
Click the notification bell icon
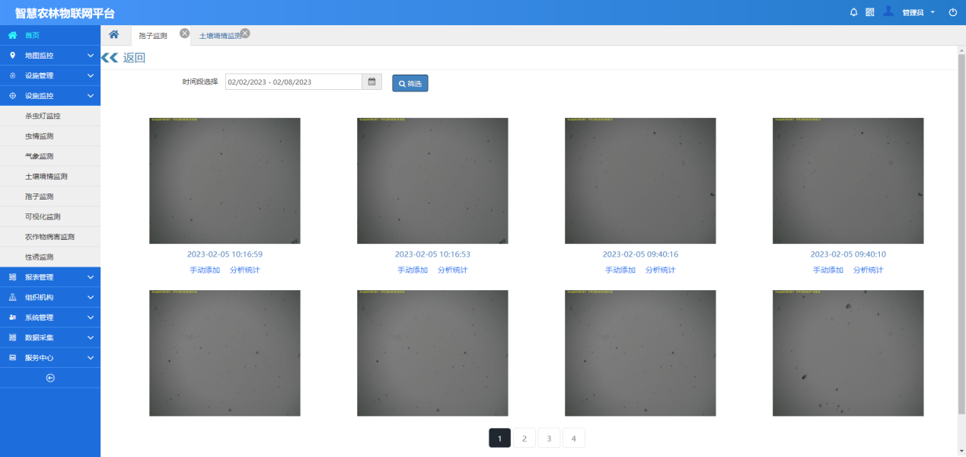tap(853, 12)
